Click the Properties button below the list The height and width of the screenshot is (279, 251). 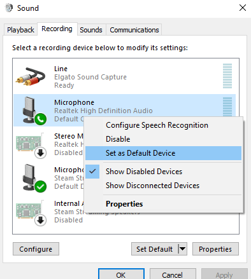215,249
